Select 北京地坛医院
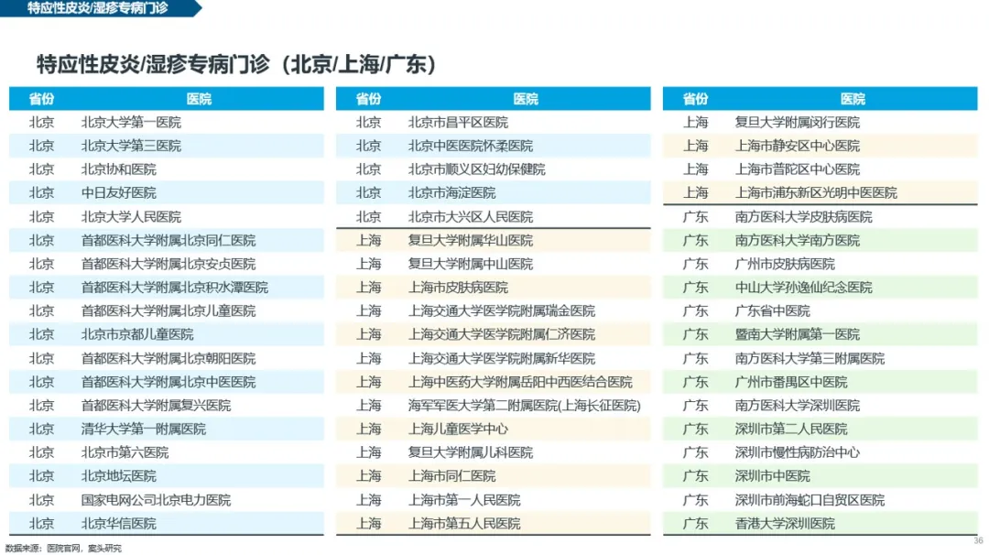The width and height of the screenshot is (989, 555). pos(118,476)
